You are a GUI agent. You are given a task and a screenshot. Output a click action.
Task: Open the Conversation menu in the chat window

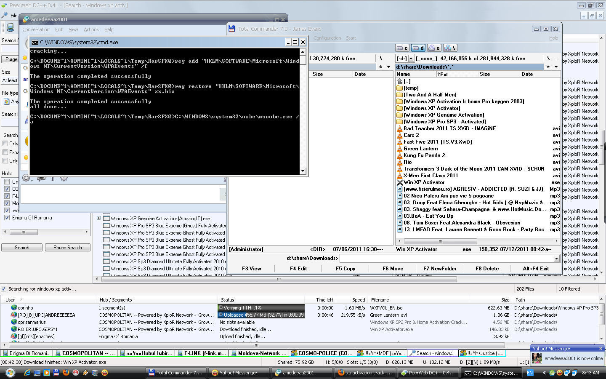36,29
